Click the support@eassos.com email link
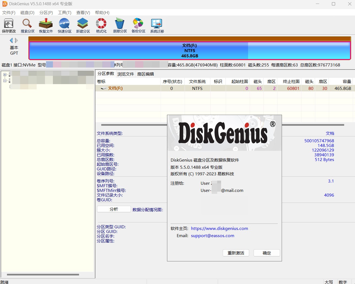Viewport: 355px width, 284px height. (213, 235)
